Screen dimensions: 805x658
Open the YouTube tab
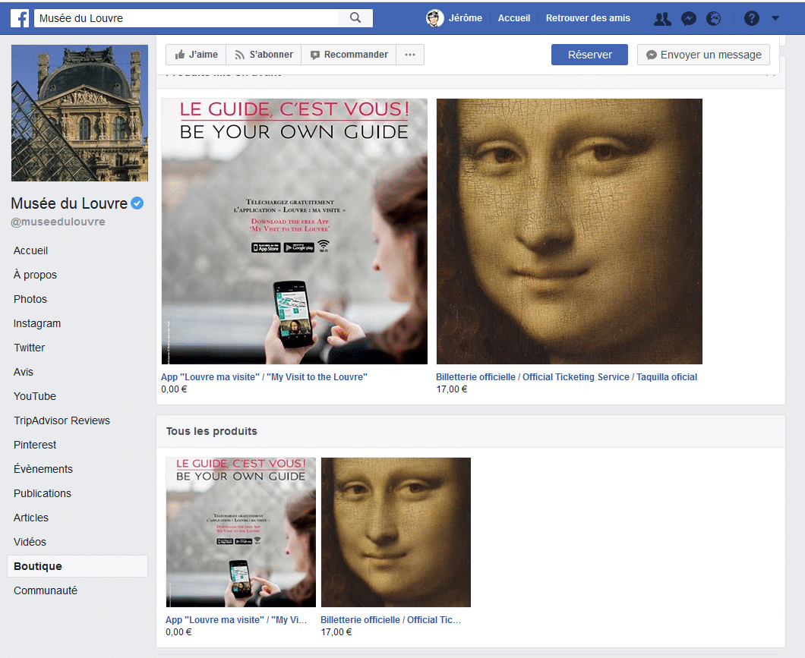coord(35,396)
